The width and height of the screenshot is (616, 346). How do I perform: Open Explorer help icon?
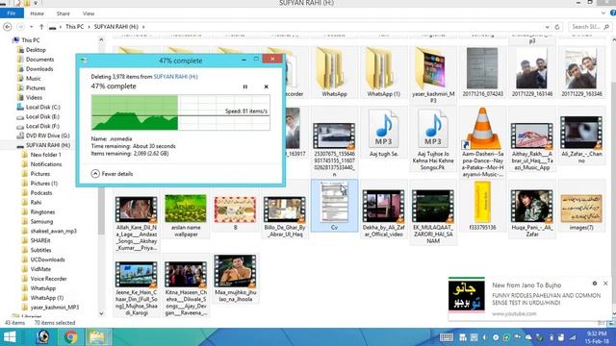(x=613, y=13)
